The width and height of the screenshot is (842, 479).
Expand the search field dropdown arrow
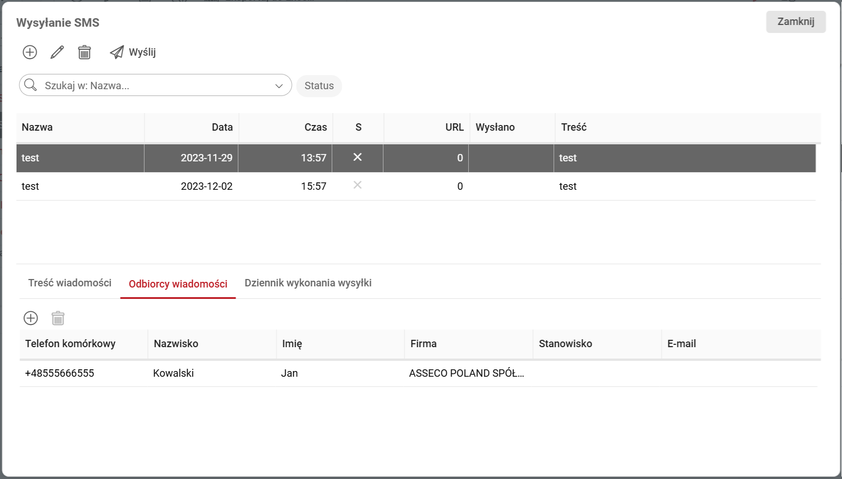(279, 86)
